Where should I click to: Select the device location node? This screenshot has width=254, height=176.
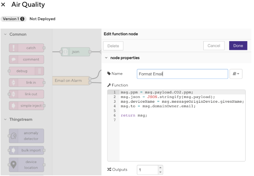(x=26, y=165)
